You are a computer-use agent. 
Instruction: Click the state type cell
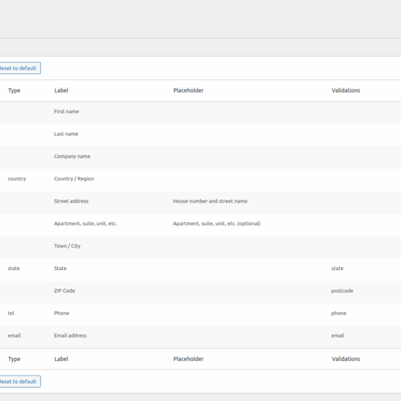pyautogui.click(x=14, y=268)
